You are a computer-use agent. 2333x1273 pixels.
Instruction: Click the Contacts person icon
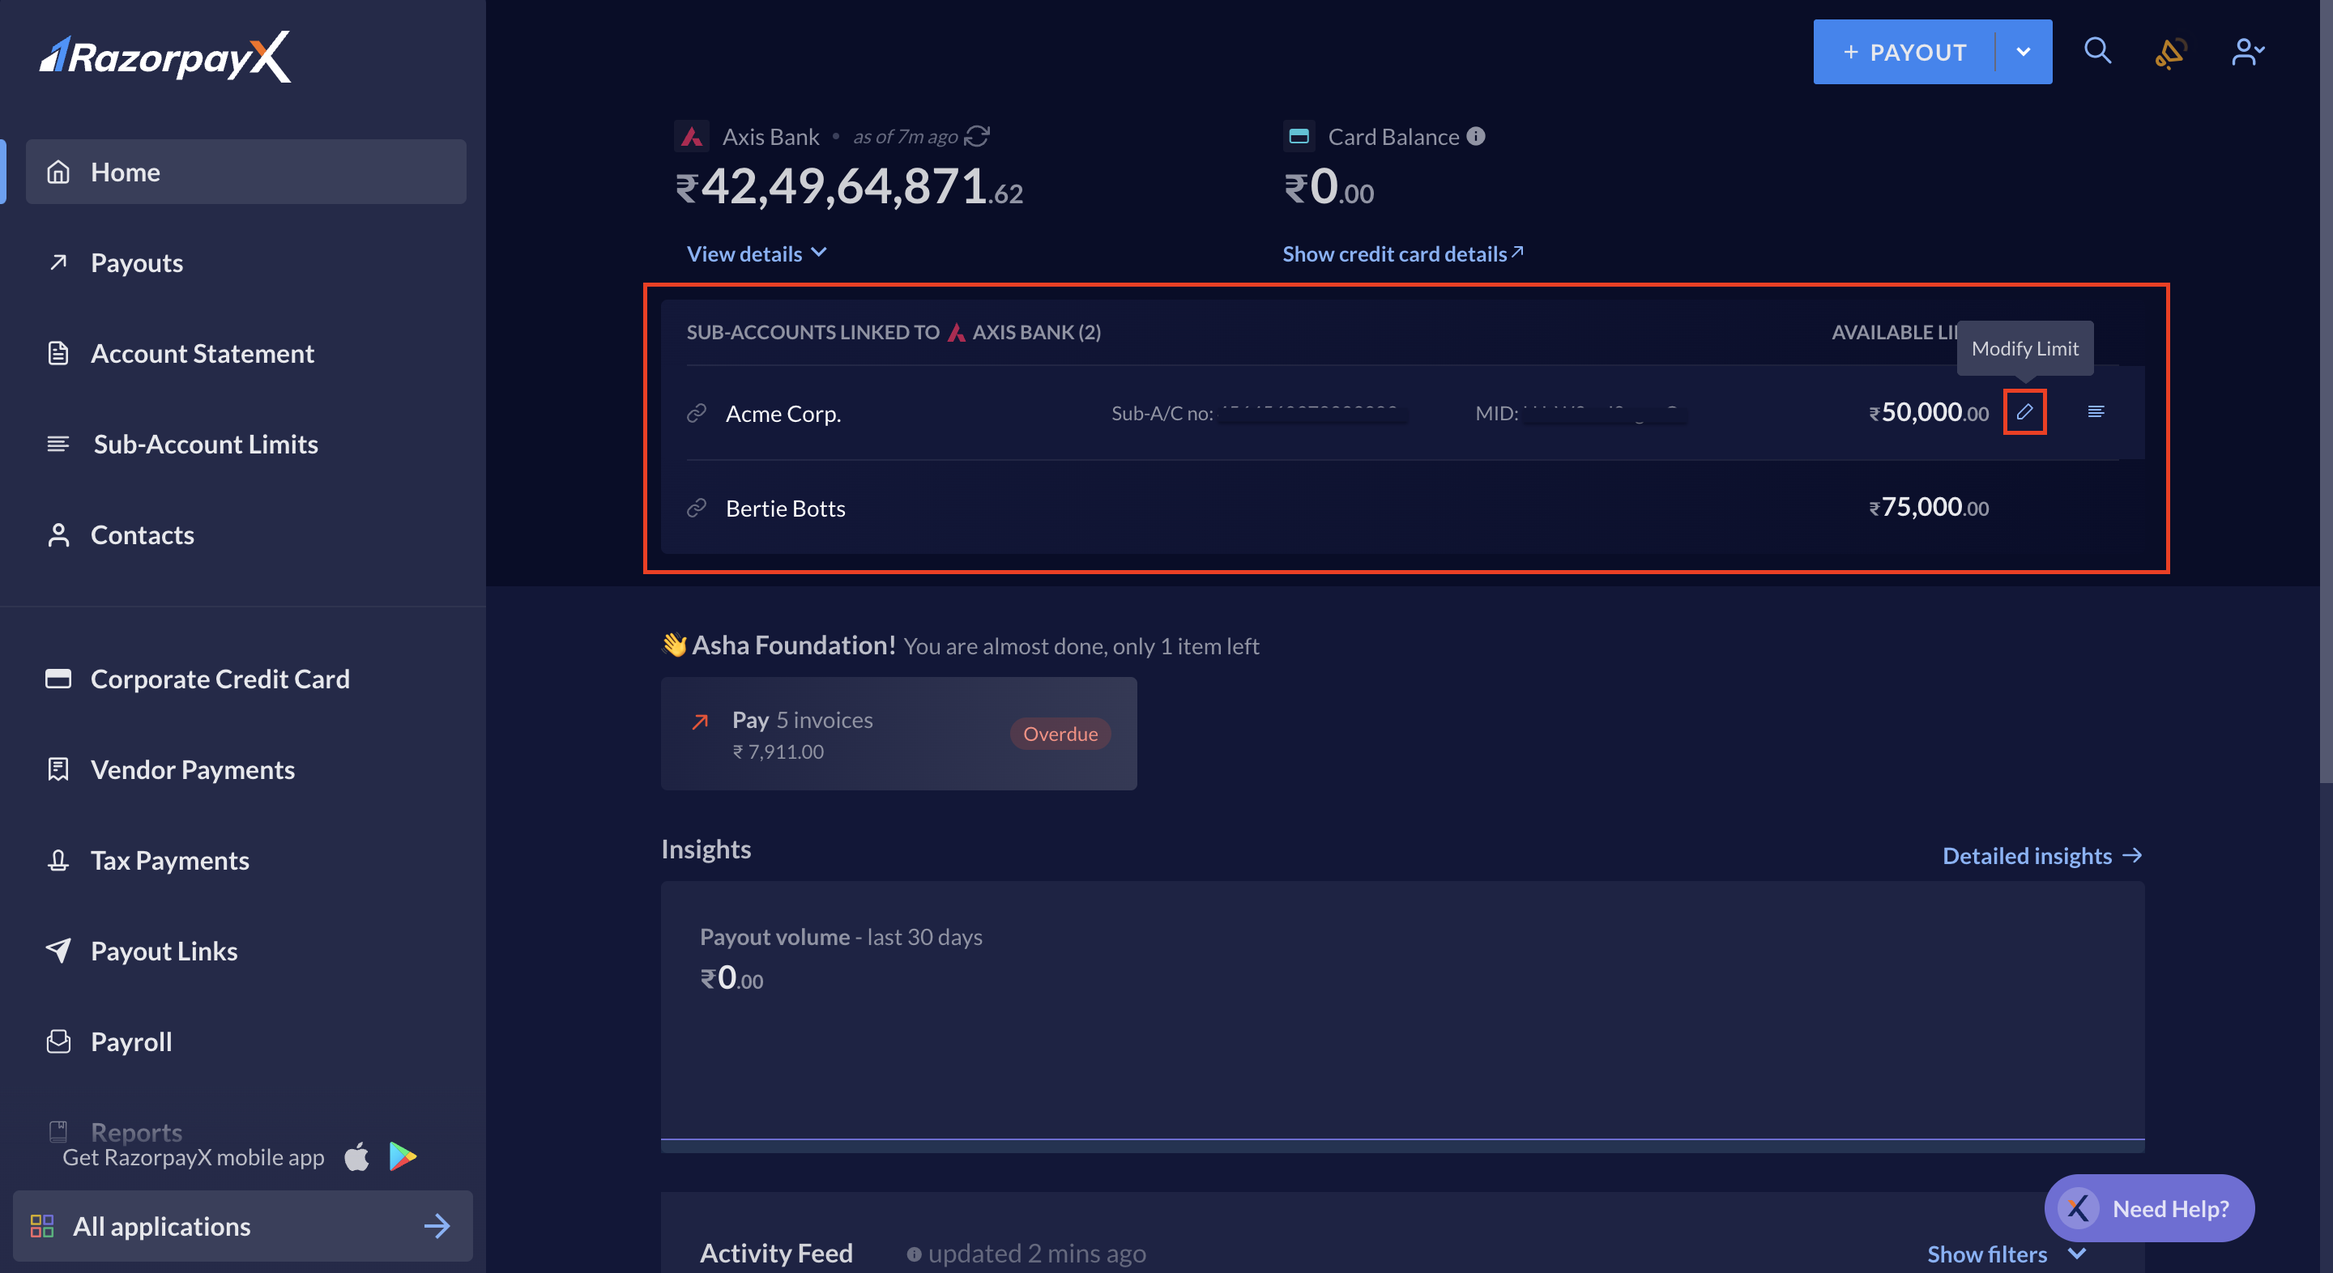pos(58,535)
